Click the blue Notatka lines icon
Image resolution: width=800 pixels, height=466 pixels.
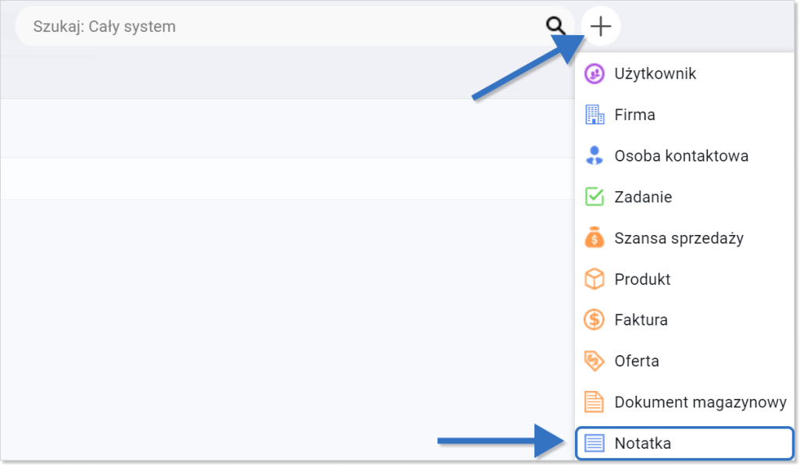click(595, 443)
